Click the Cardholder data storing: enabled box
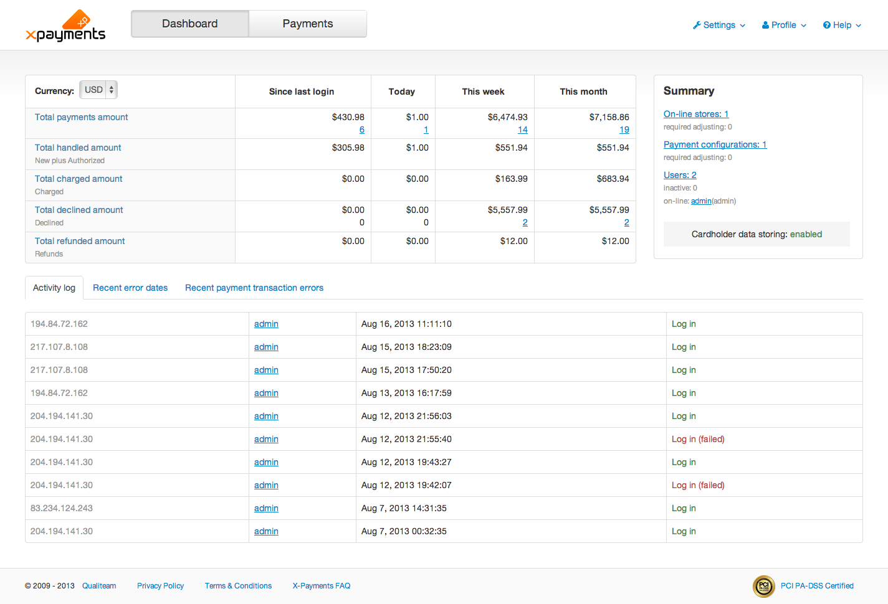Viewport: 888px width, 604px height. (757, 234)
